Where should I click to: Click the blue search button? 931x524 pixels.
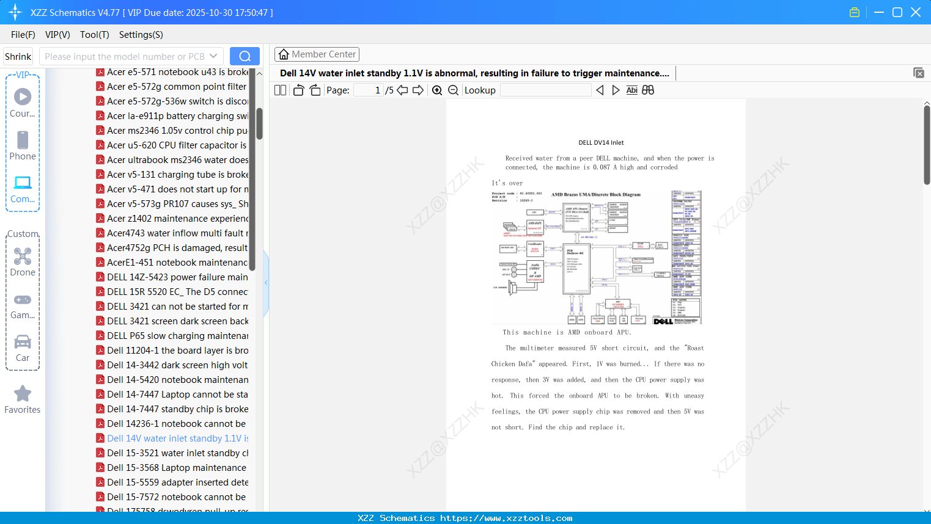pos(245,56)
